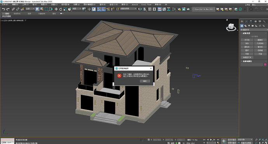268x144 pixels.
Task: Select the Freeform ribbon tab
Action: coord(17,14)
